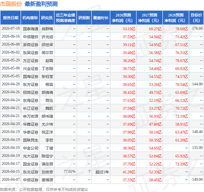Click the target price 148.40

(x=197, y=132)
